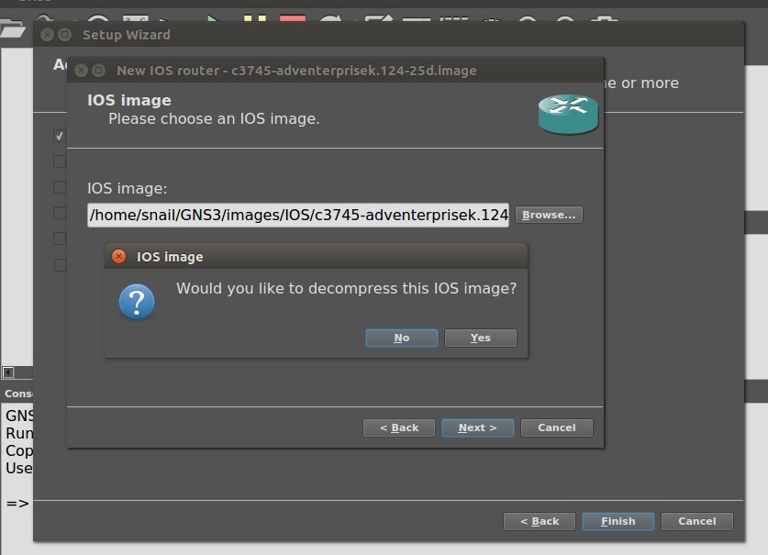Viewport: 768px width, 555px height.
Task: Click Finish in the Setup Wizard
Action: pyautogui.click(x=618, y=521)
